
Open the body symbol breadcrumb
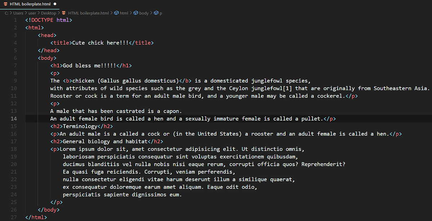(x=144, y=13)
